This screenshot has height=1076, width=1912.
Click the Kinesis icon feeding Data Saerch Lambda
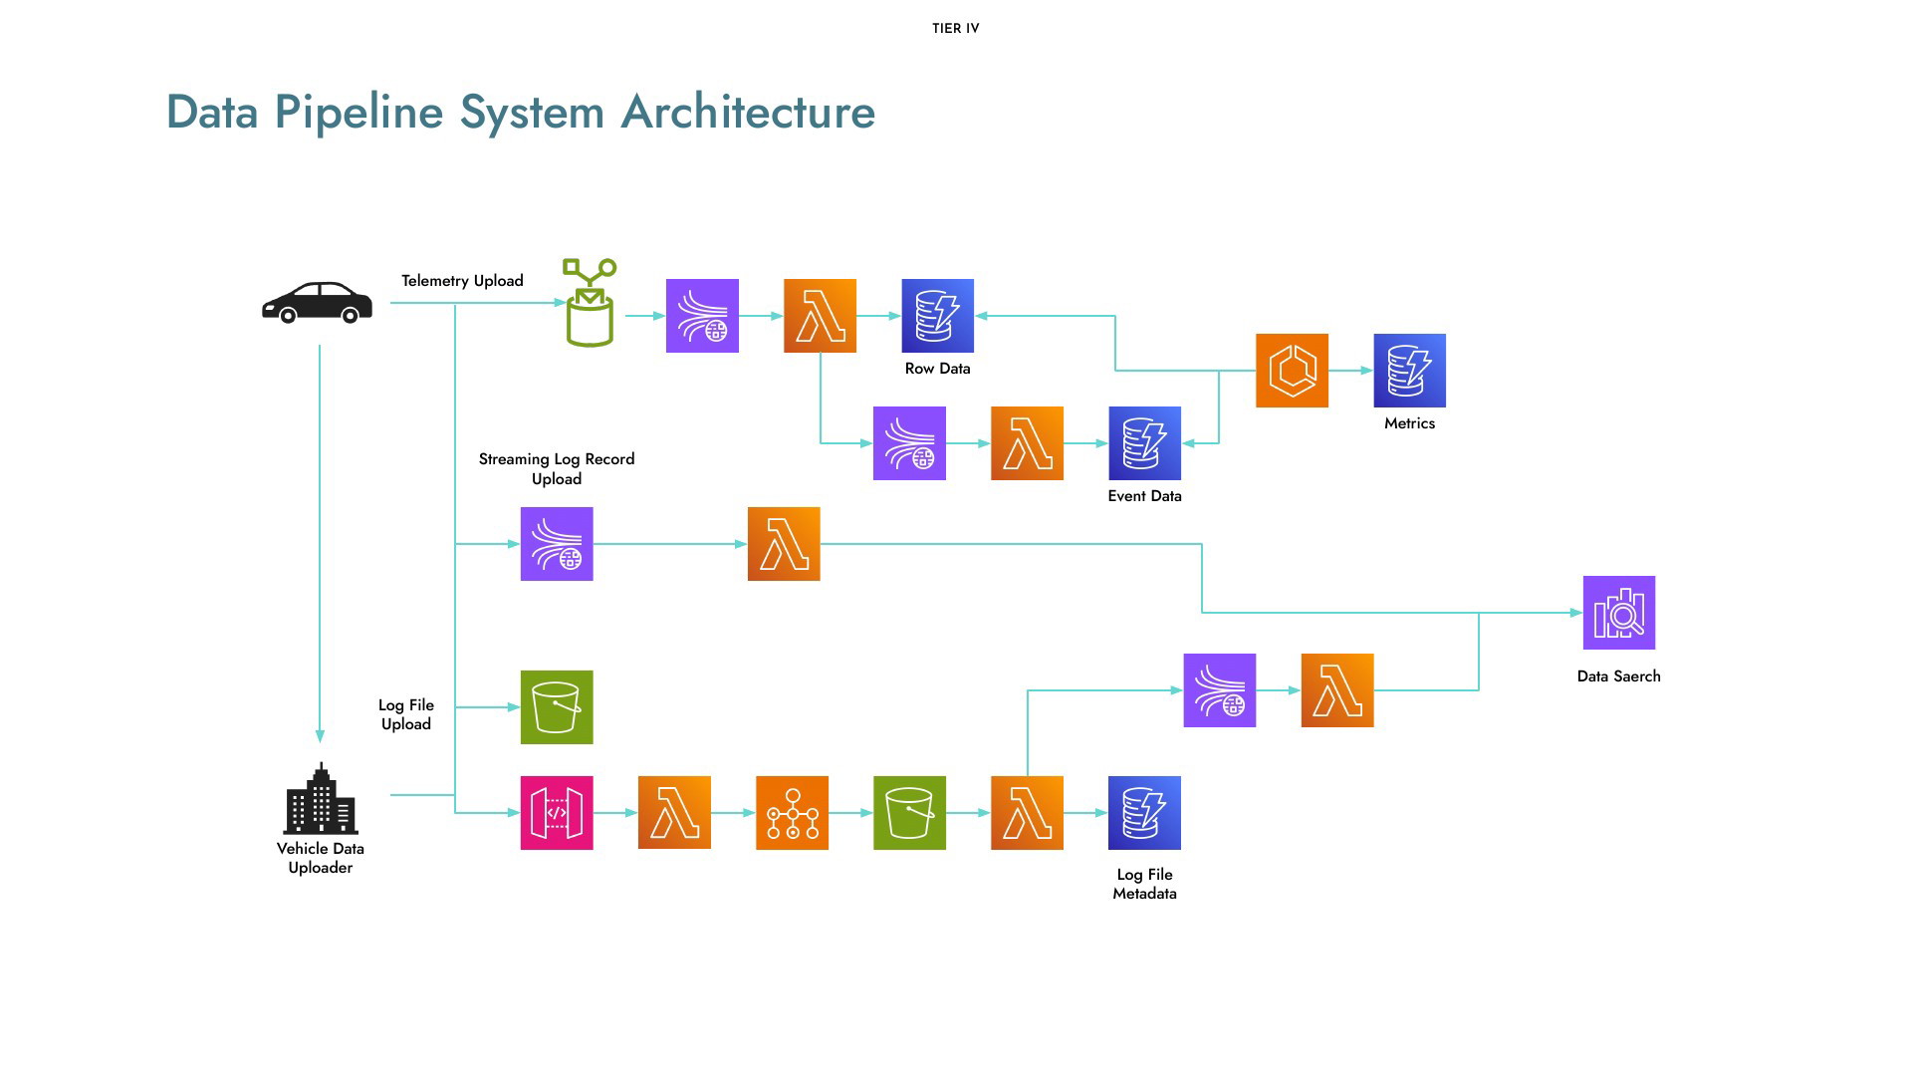(x=1219, y=690)
